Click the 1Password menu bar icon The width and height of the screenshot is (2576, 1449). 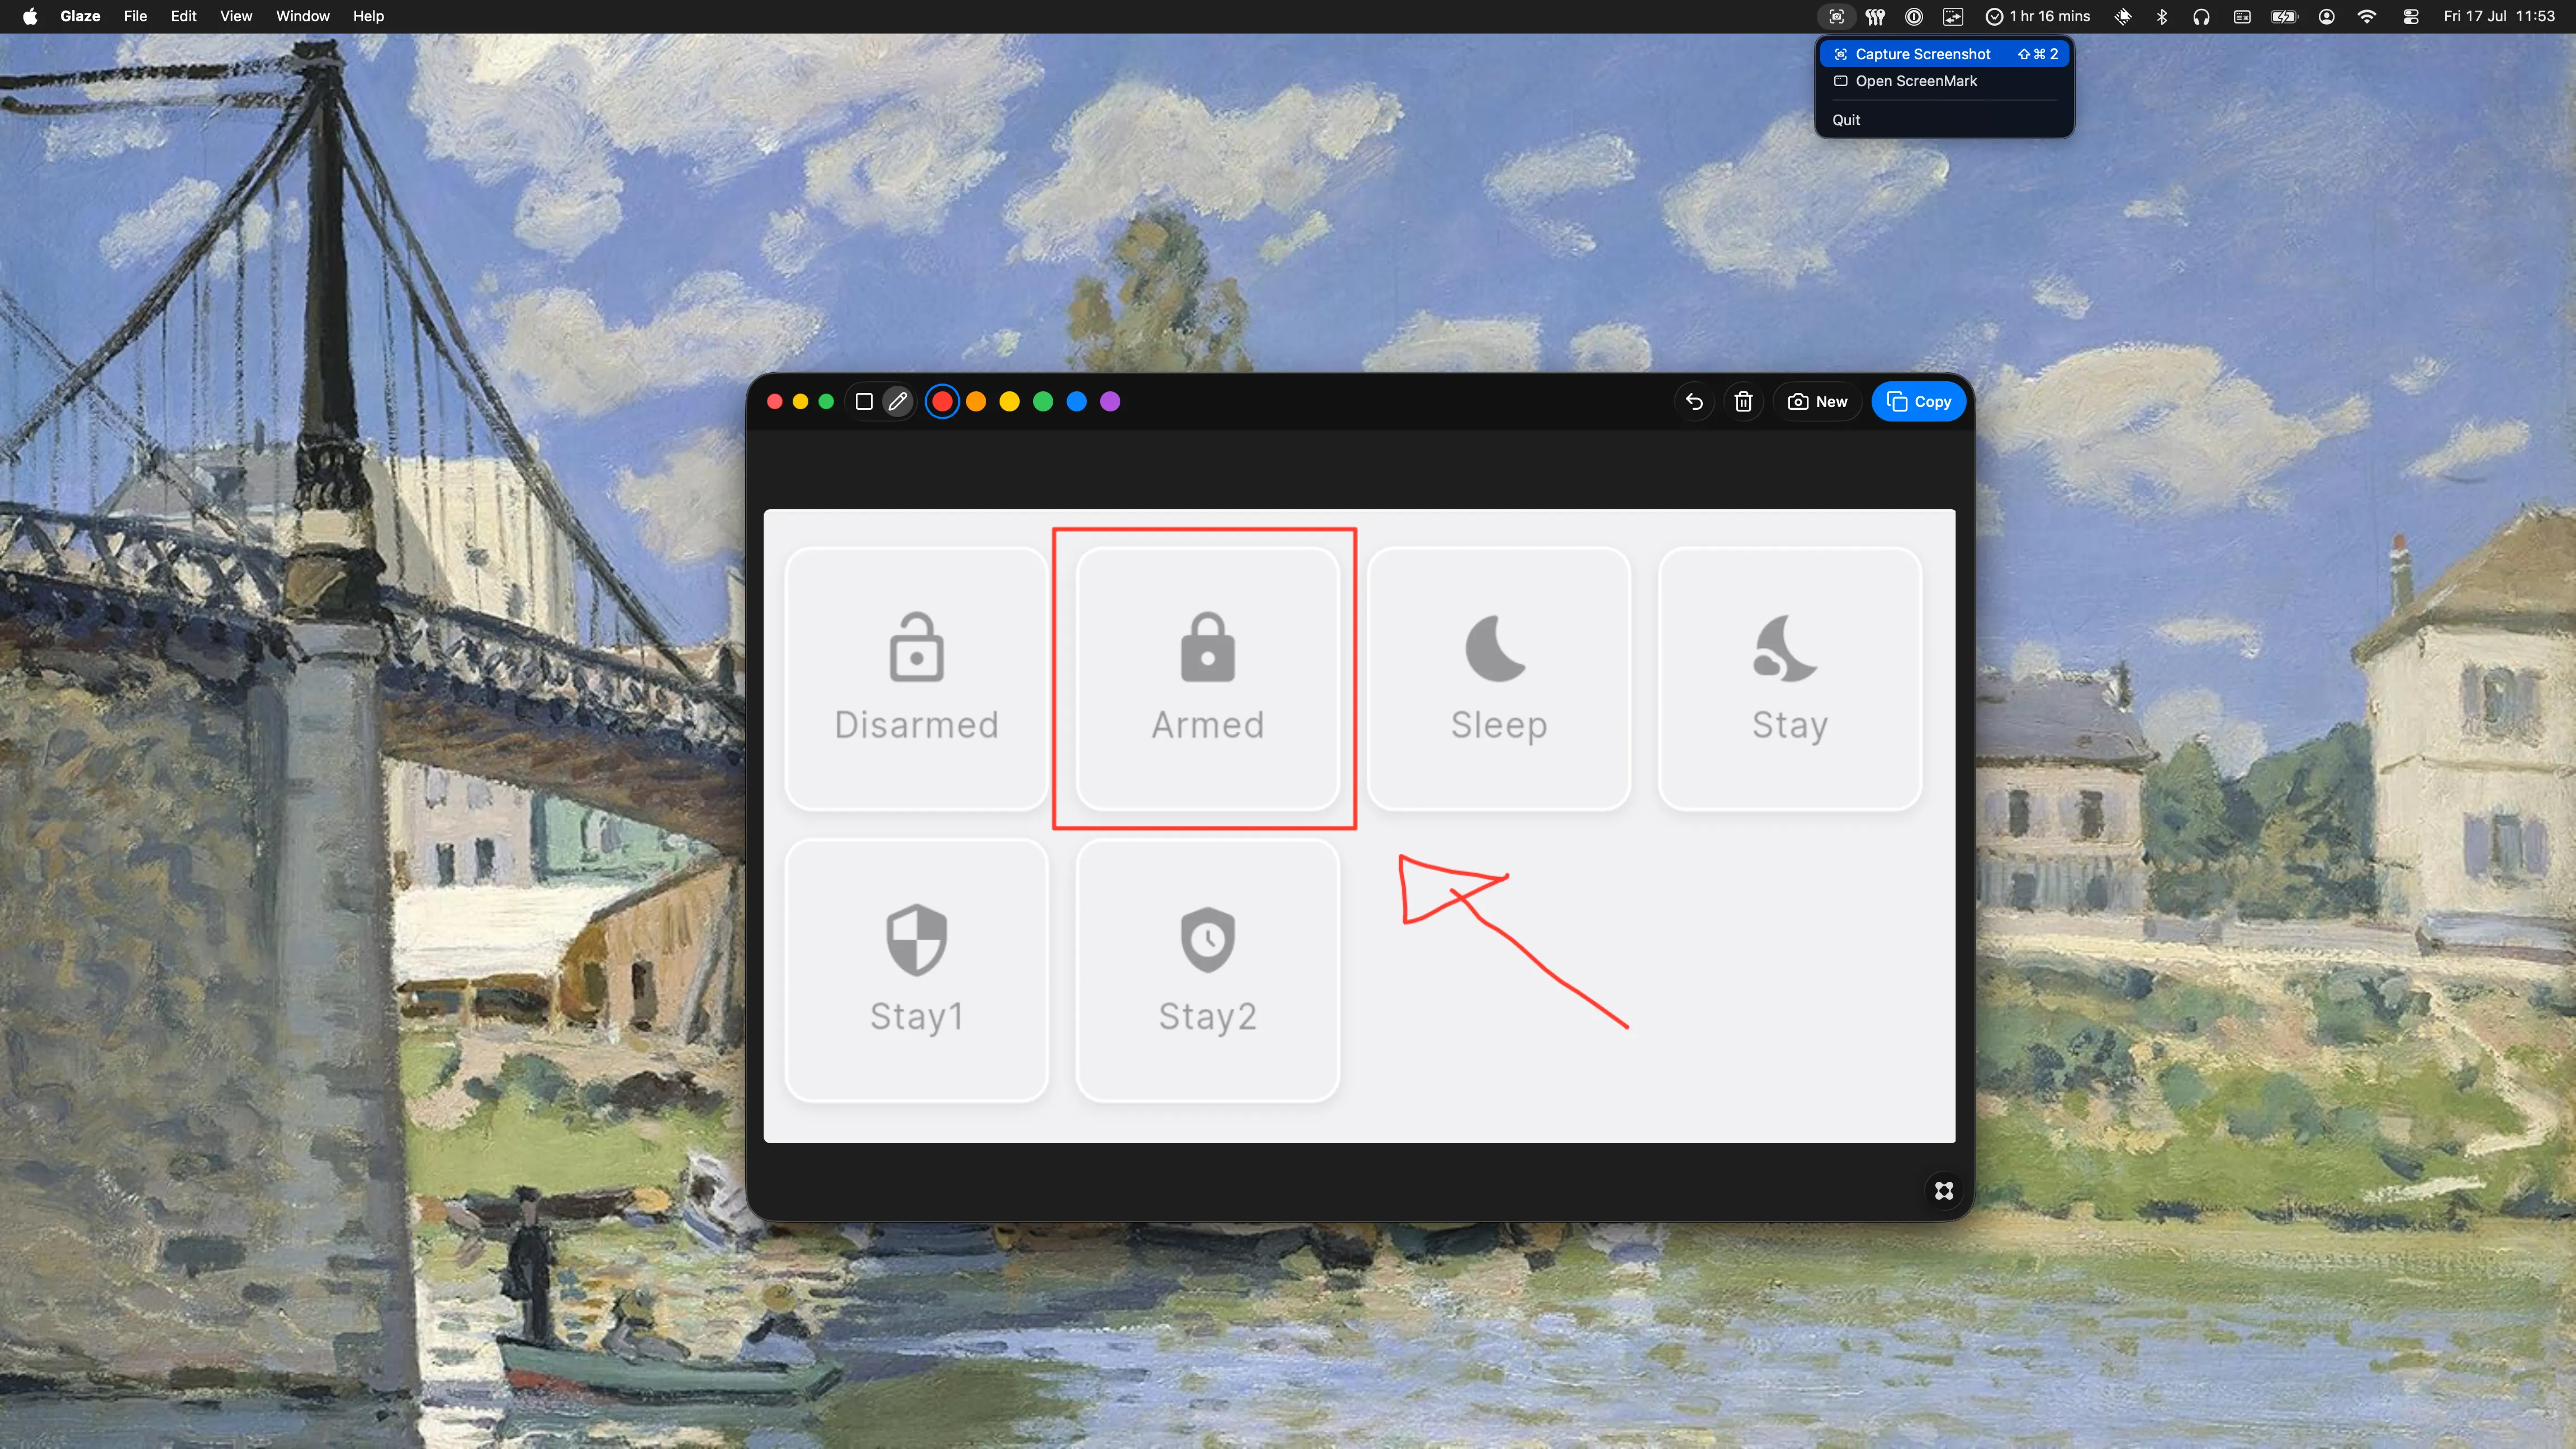tap(1914, 16)
